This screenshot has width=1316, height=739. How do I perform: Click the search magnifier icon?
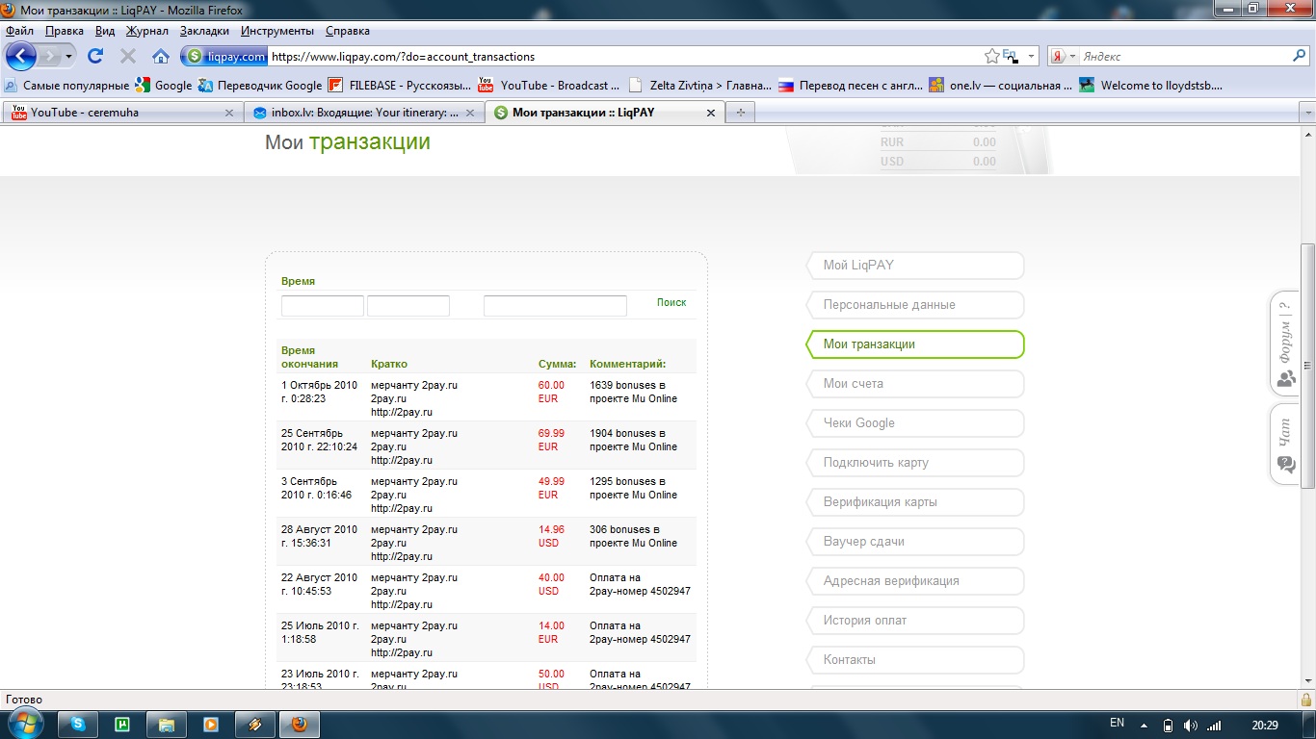[x=1299, y=56]
